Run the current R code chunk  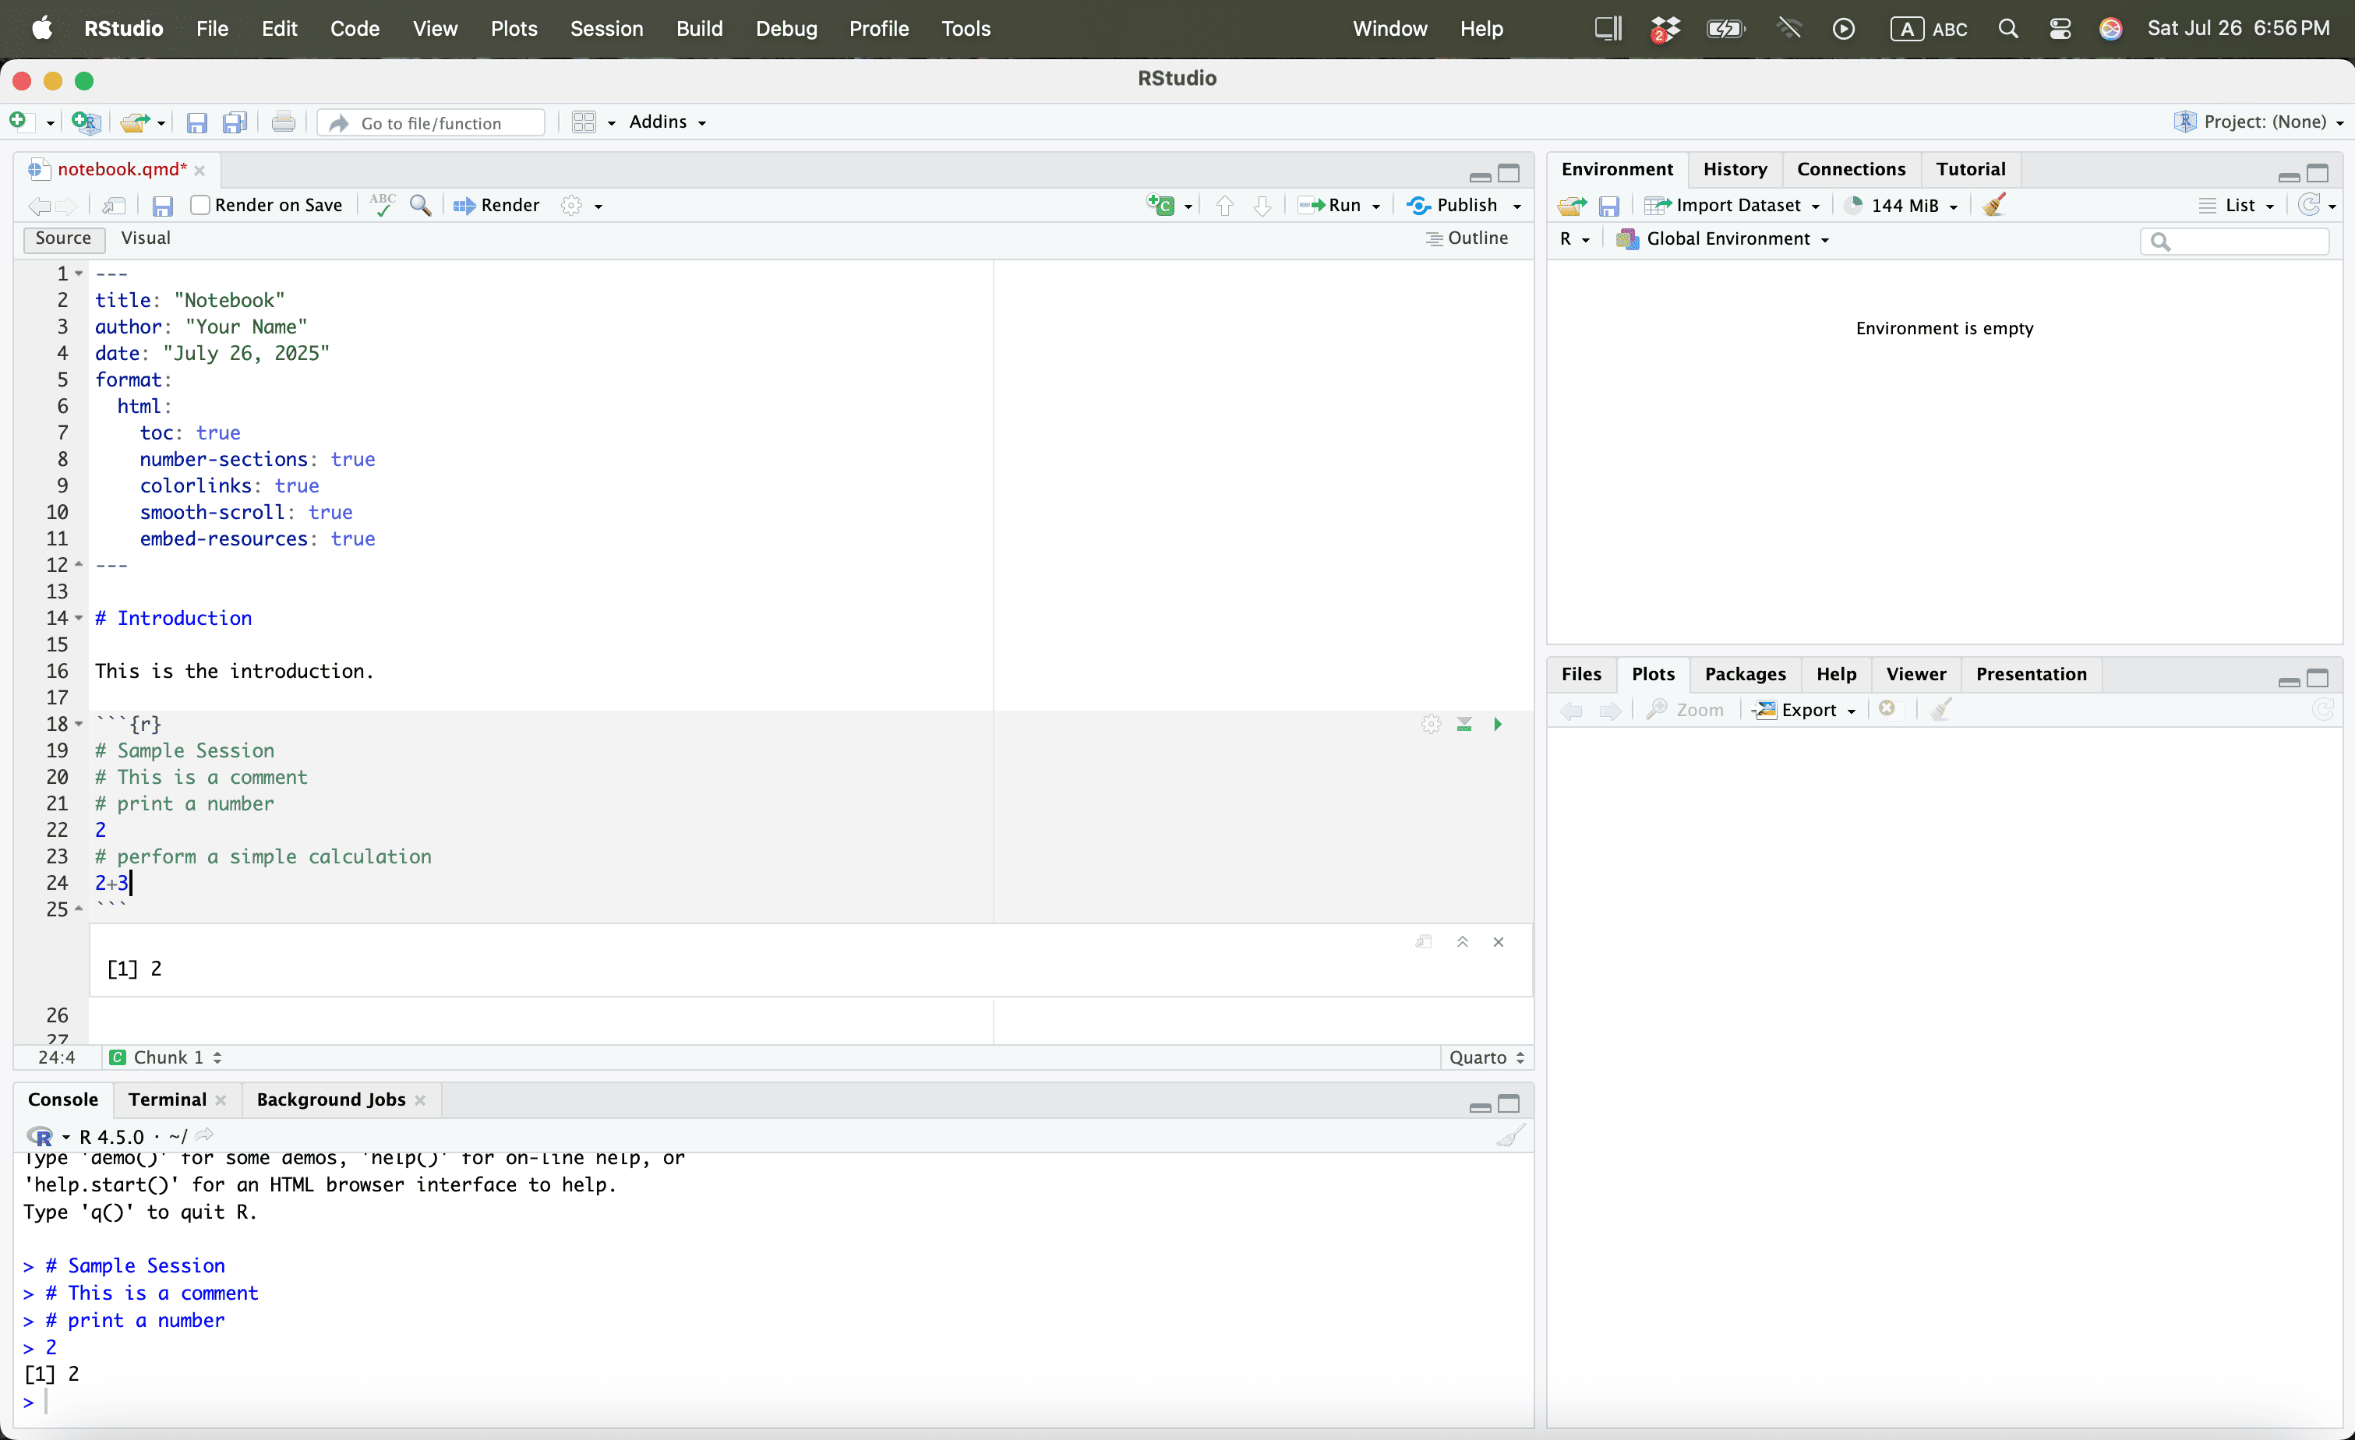pos(1498,725)
